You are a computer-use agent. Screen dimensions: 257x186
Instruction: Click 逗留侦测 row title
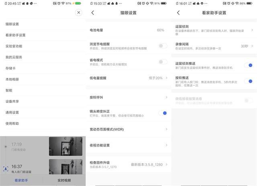(x=182, y=27)
